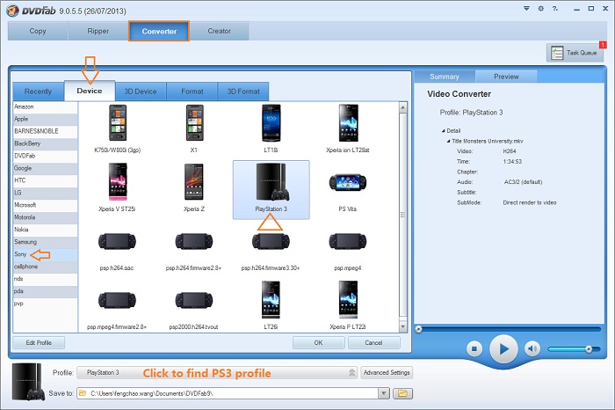615x410 pixels.
Task: Open Advanced Settings
Action: coord(387,372)
